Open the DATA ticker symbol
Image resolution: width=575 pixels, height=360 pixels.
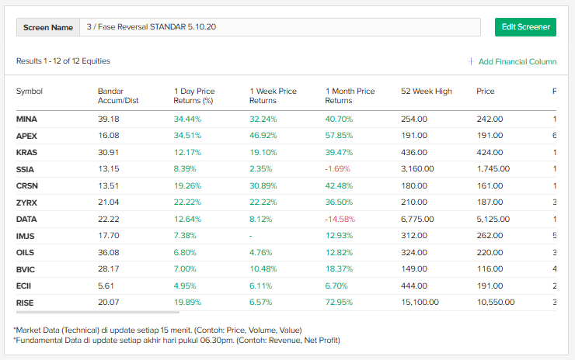tap(26, 220)
